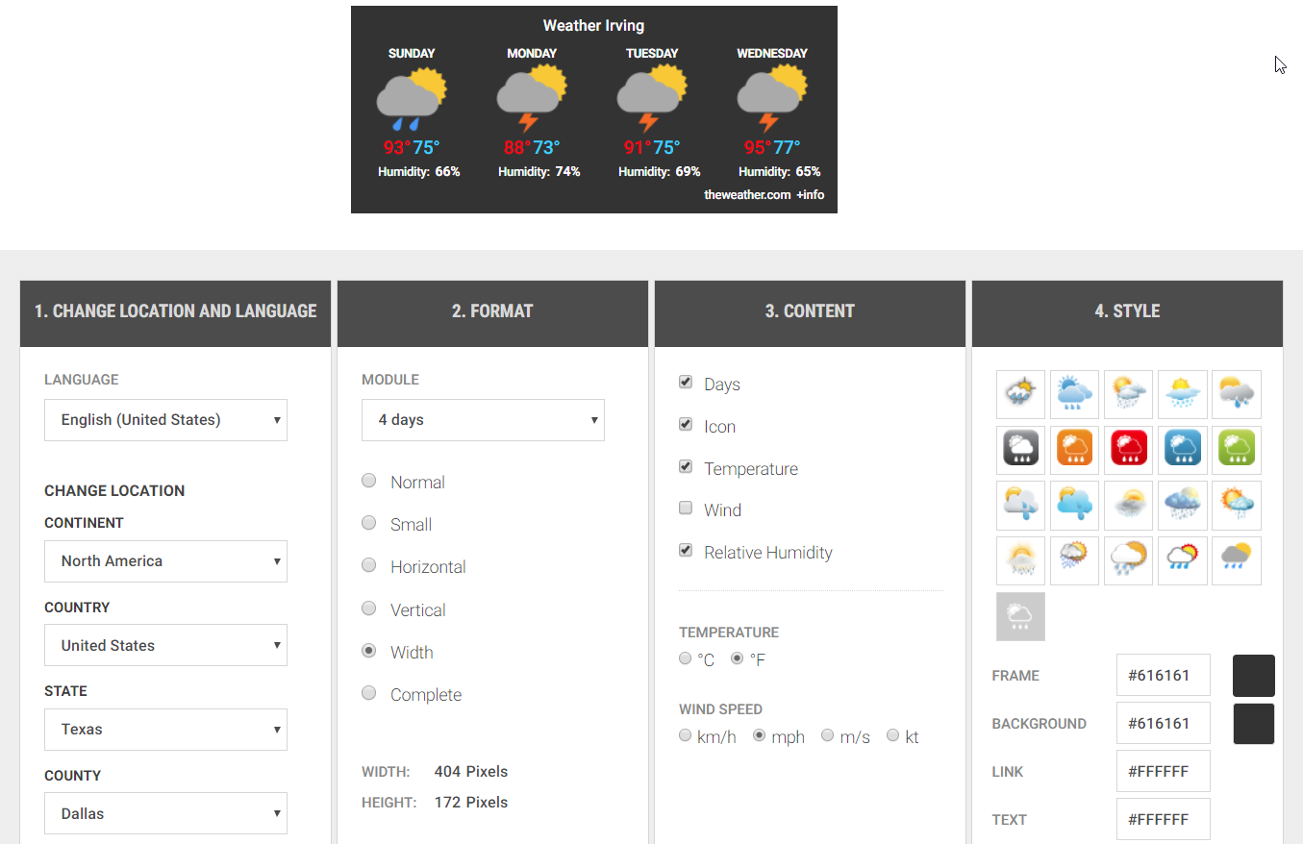Click Sunday's 'Humidity: 66%' text
This screenshot has height=844, width=1303.
coord(419,172)
